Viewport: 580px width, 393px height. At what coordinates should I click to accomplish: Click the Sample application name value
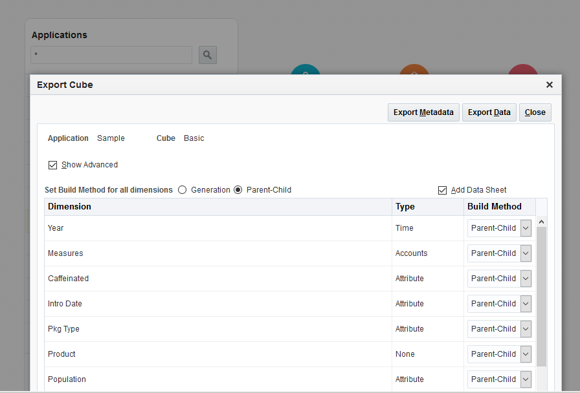(111, 138)
